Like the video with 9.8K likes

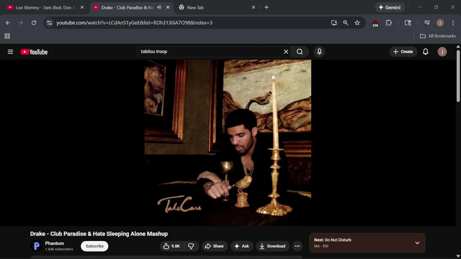[171, 246]
